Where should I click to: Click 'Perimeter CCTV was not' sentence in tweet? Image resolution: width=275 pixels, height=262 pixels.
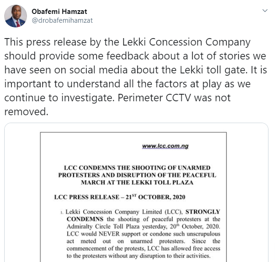(174, 98)
